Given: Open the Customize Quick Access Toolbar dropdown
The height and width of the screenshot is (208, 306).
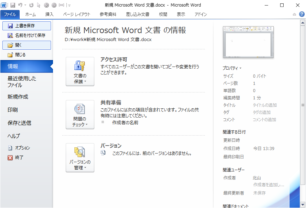Looking at the screenshot, I should [69, 6].
